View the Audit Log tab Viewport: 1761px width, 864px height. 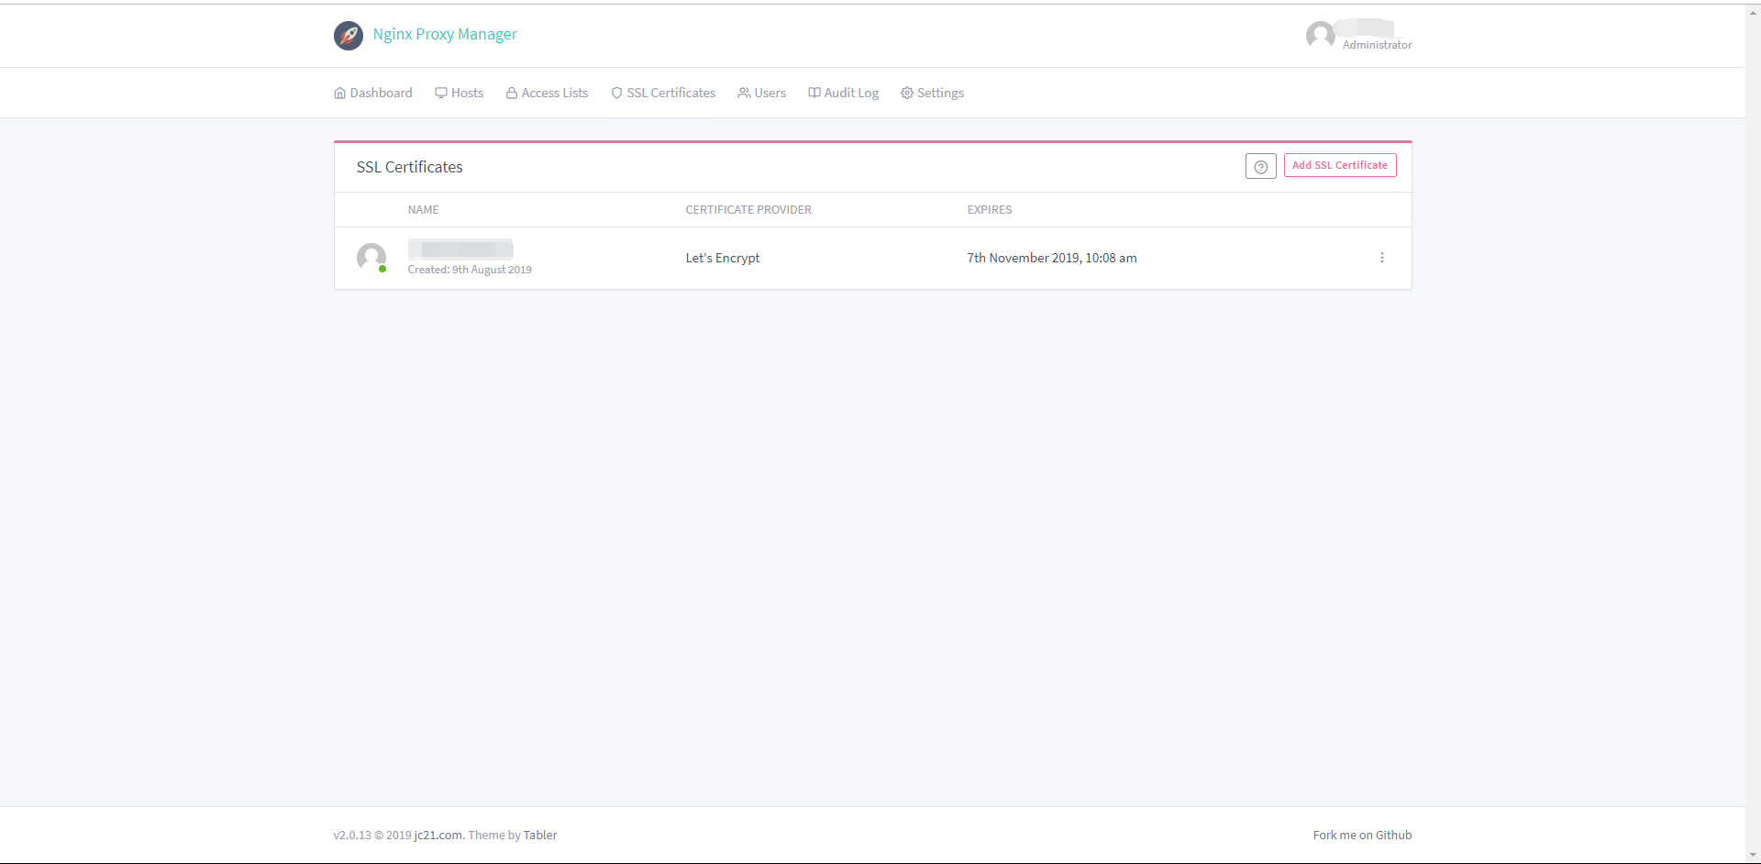point(844,93)
